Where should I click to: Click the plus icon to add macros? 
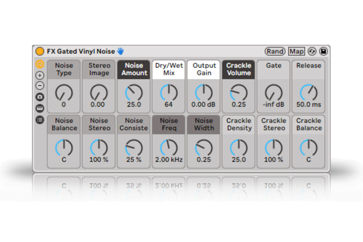(x=40, y=75)
